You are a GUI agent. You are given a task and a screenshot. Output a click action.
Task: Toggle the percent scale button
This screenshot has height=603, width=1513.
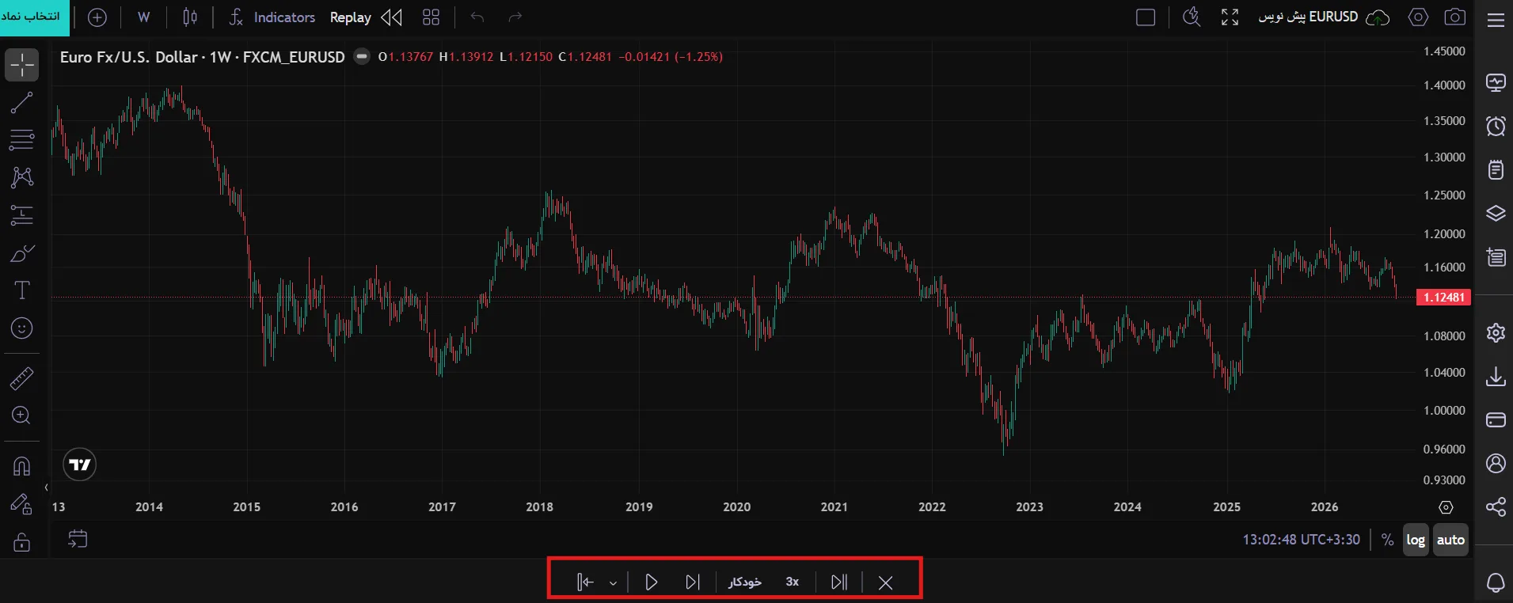pyautogui.click(x=1387, y=540)
